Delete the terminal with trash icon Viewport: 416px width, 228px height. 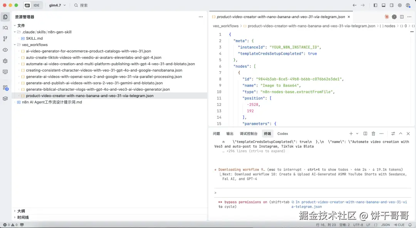373,134
